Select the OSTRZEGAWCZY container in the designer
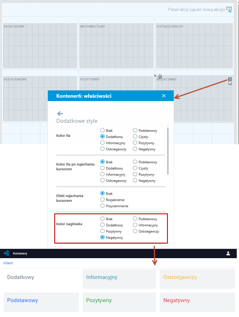This screenshot has height=317, width=239. [x=194, y=46]
